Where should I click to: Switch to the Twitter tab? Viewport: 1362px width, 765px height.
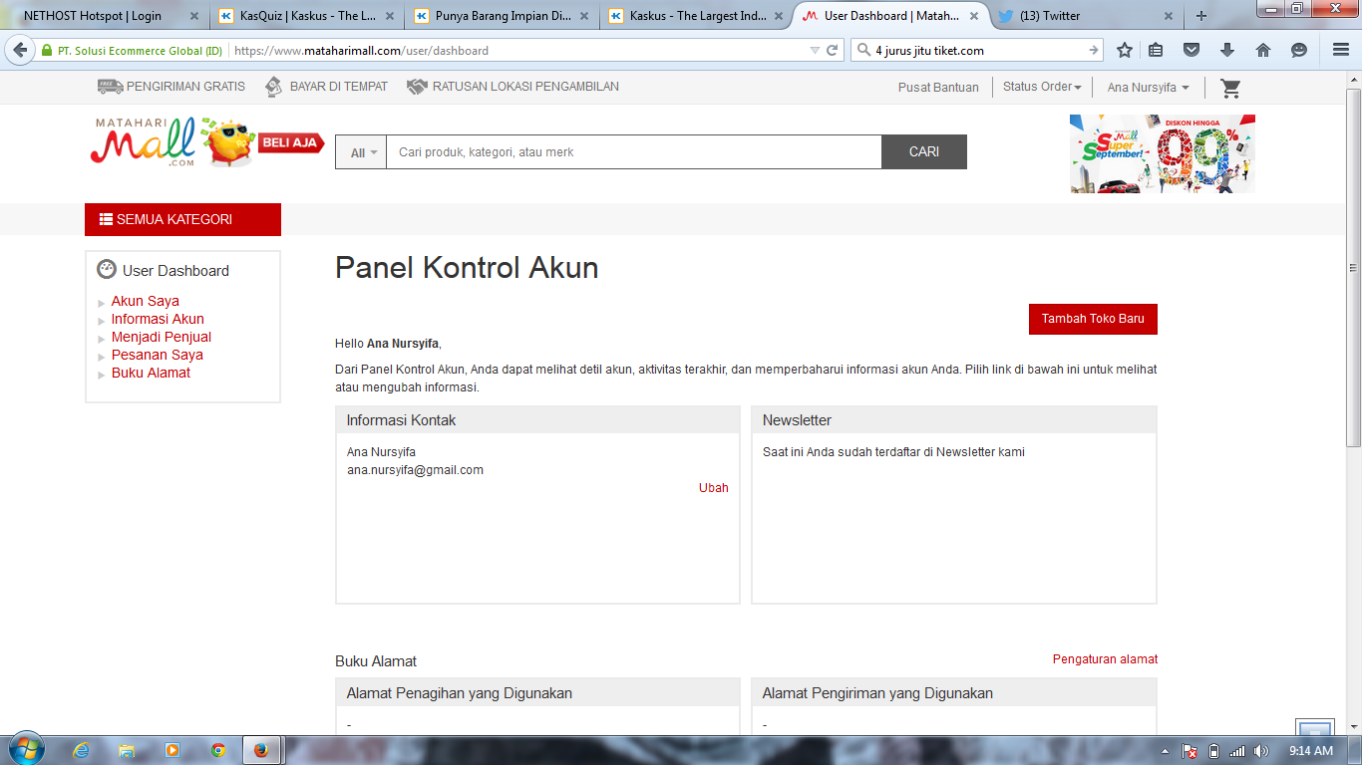point(1081,16)
